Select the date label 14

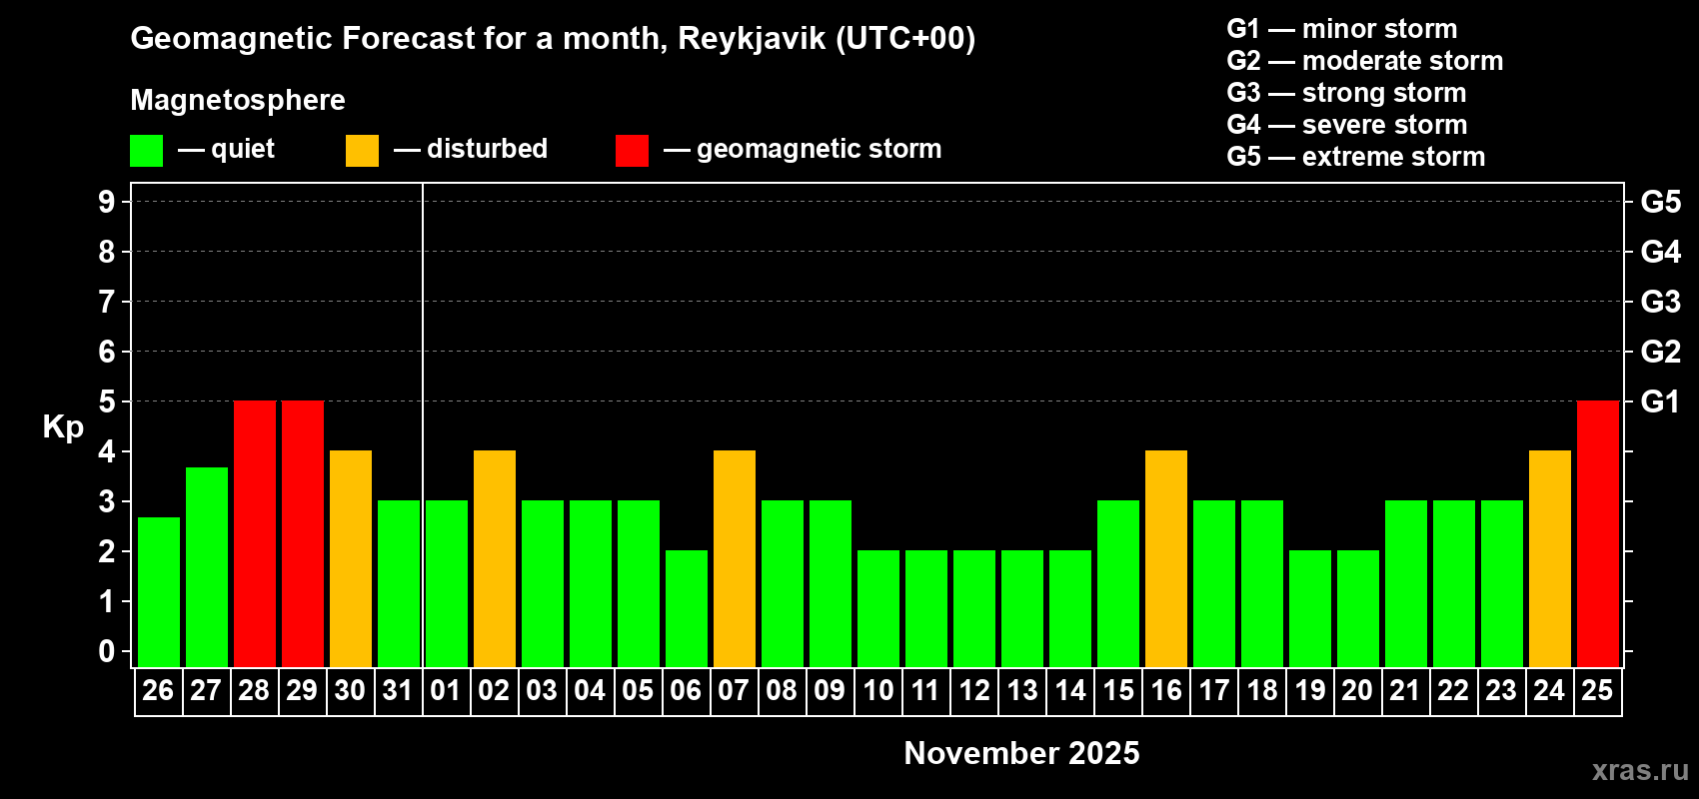pos(1069,691)
